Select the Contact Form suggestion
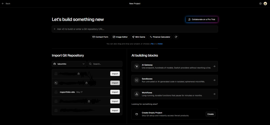The height and width of the screenshot is (125, 270). (100, 37)
